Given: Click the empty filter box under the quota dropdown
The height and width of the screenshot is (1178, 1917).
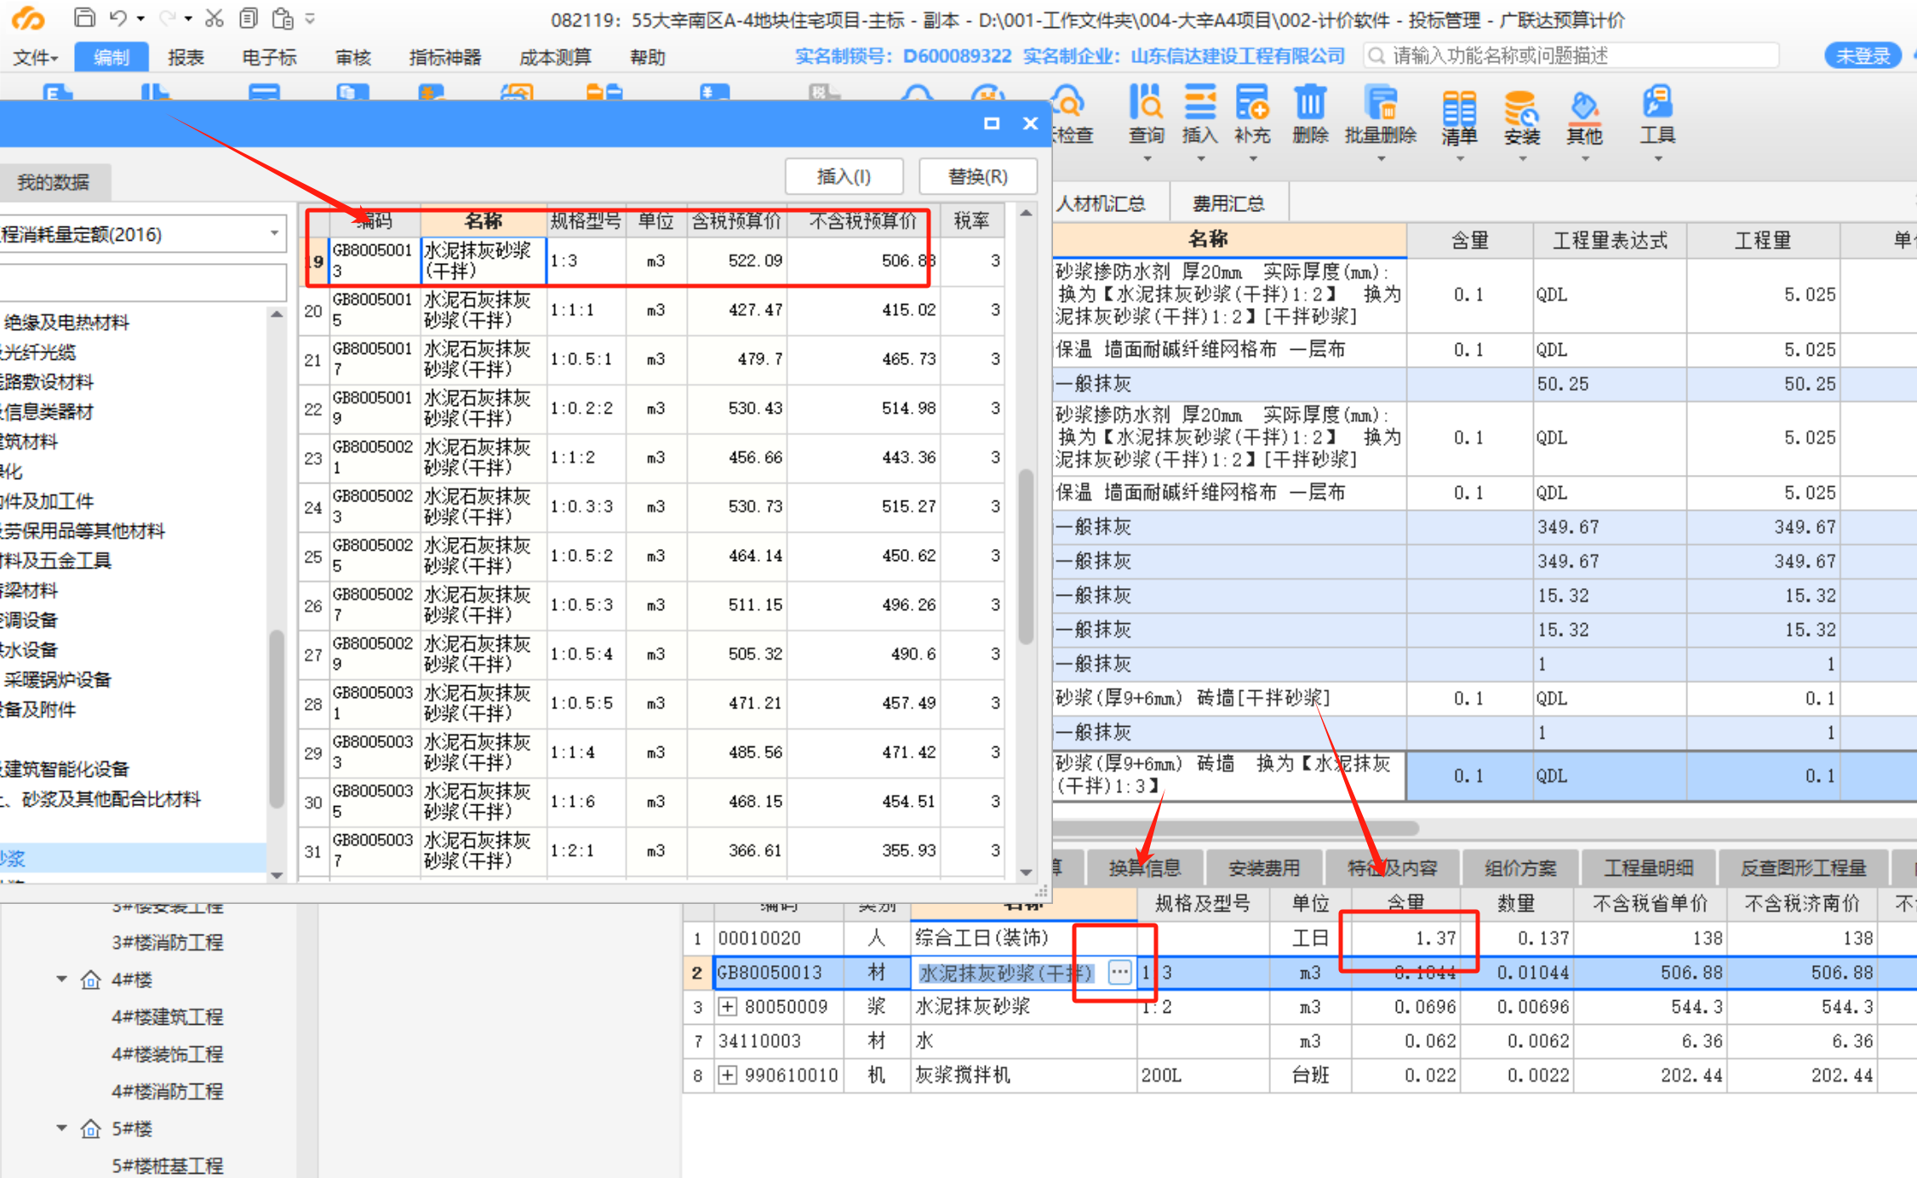Looking at the screenshot, I should click(141, 282).
